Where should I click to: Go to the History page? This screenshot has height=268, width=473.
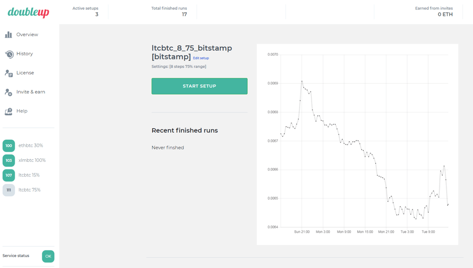25,54
